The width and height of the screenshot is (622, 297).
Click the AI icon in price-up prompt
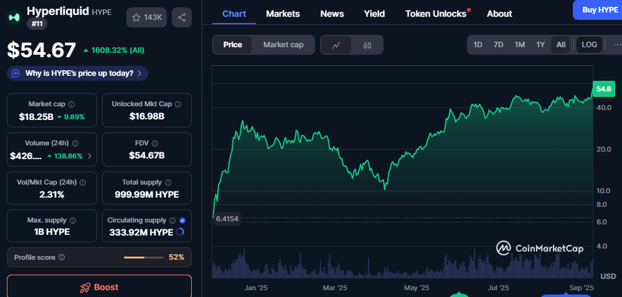(16, 73)
